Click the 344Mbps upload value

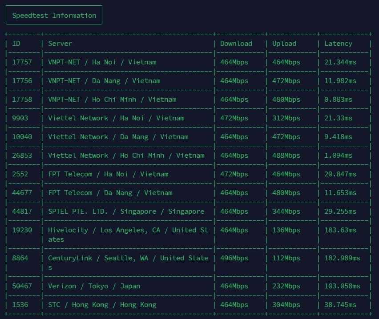(286, 211)
